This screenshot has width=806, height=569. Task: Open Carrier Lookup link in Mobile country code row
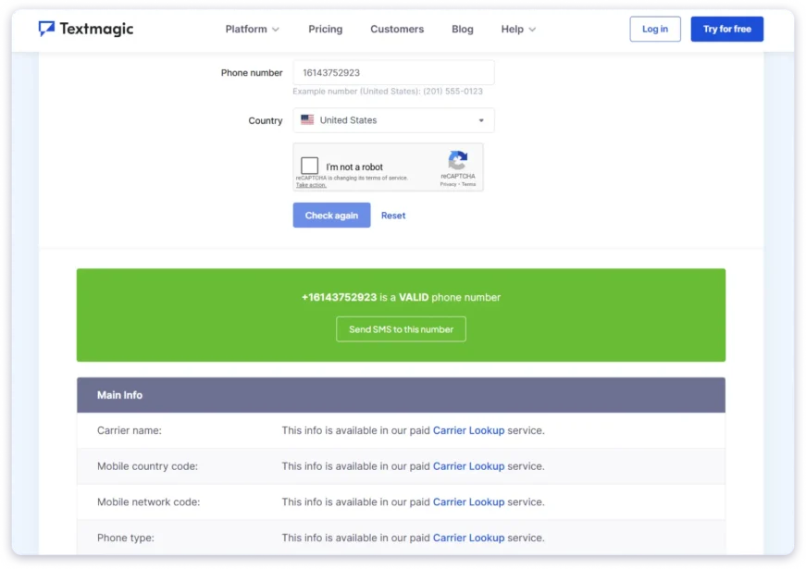coord(468,466)
